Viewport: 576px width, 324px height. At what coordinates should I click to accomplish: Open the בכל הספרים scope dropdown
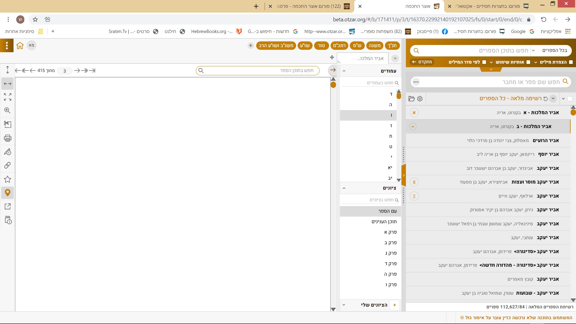(x=551, y=50)
